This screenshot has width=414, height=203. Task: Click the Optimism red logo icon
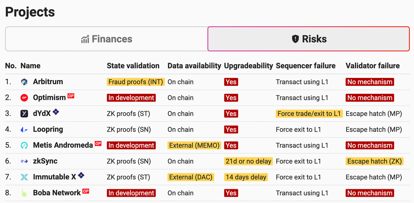(24, 98)
